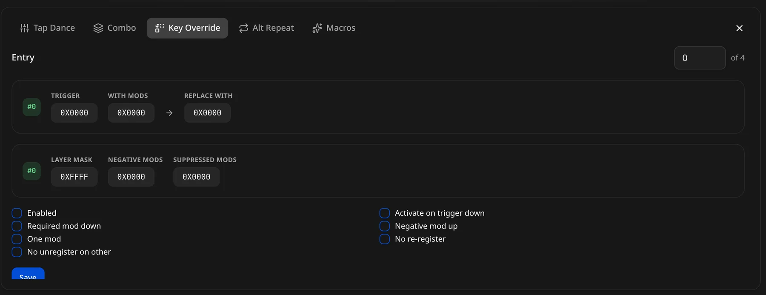Click the Negative Mods value button
The height and width of the screenshot is (295, 766).
(x=131, y=177)
